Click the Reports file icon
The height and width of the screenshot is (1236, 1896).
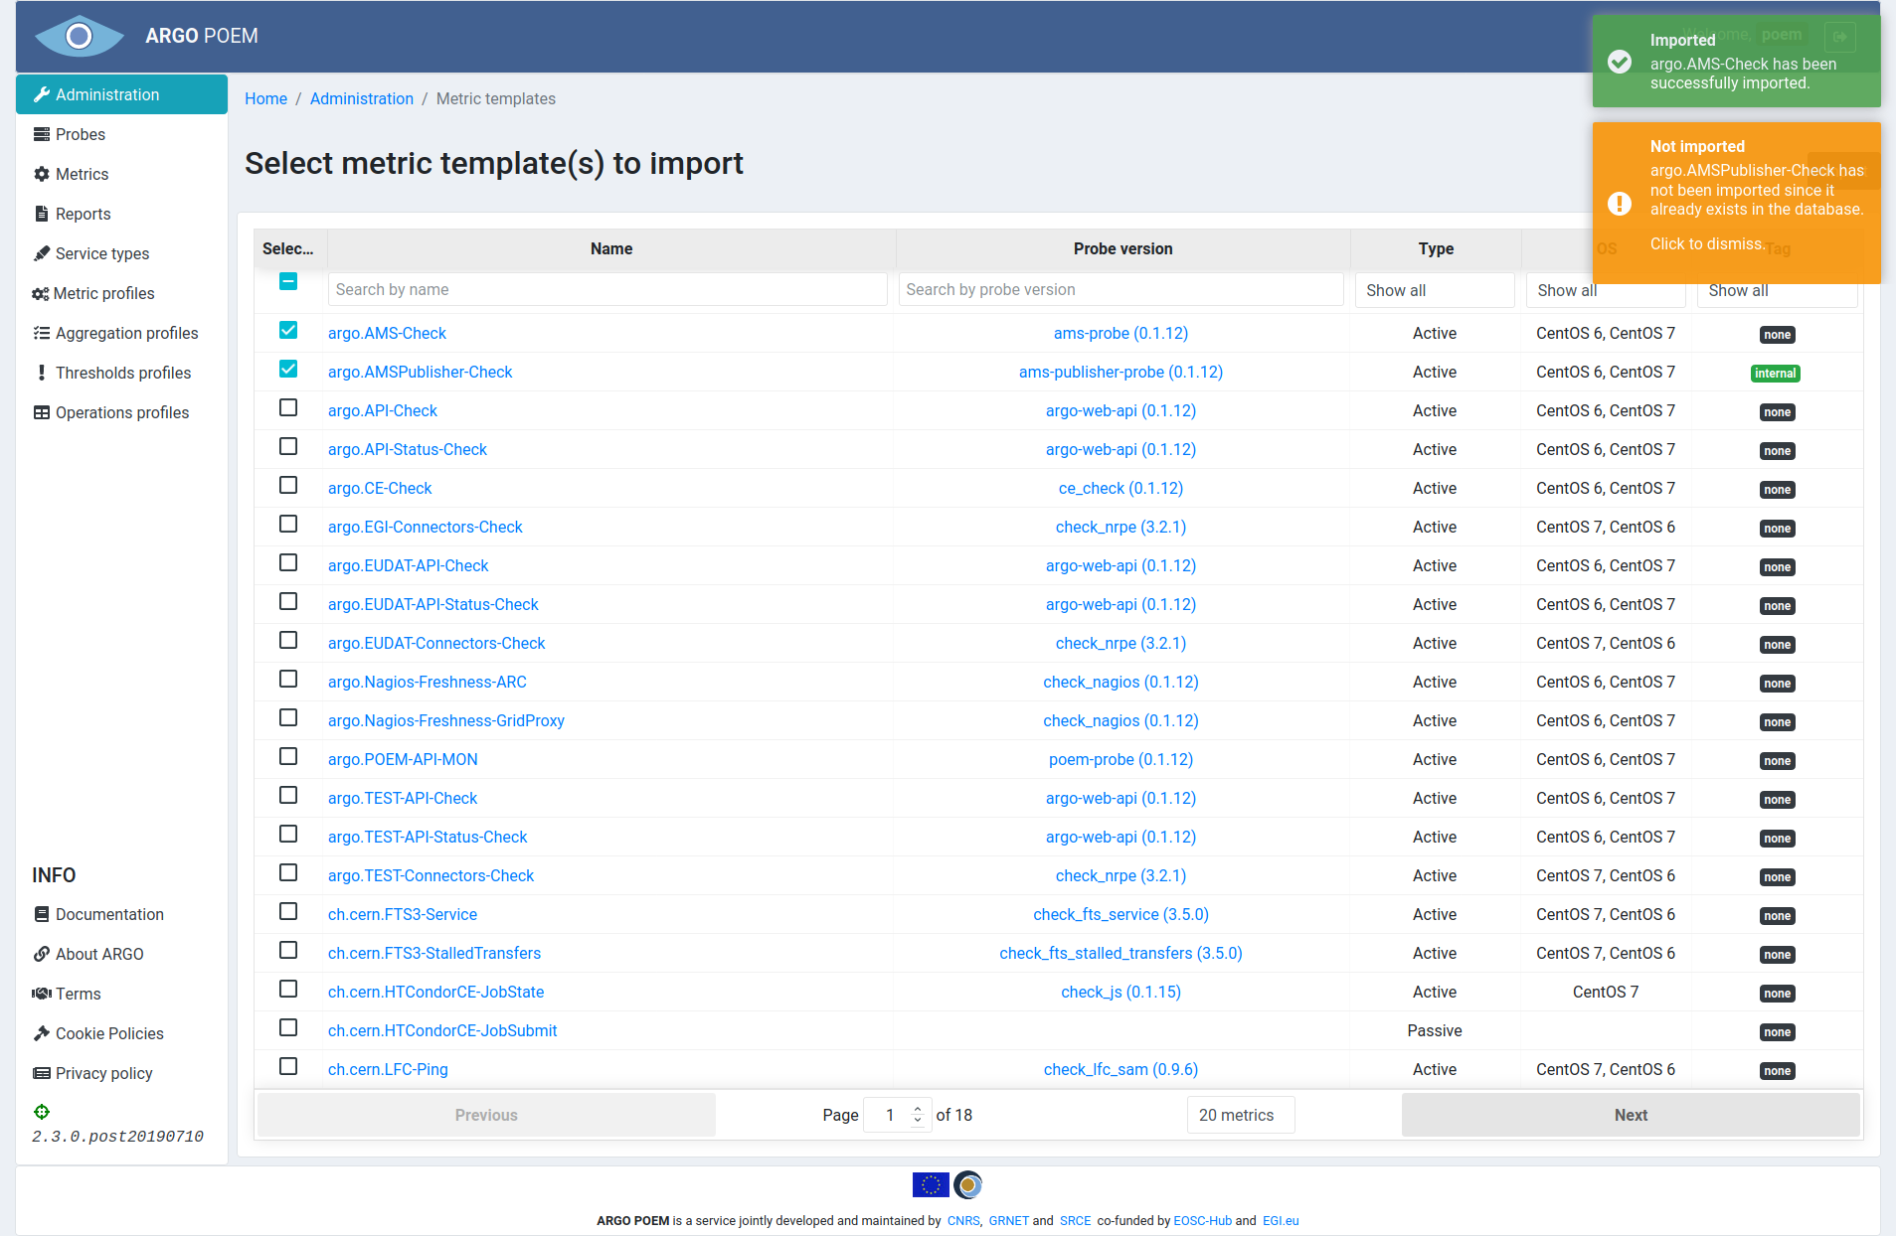42,214
